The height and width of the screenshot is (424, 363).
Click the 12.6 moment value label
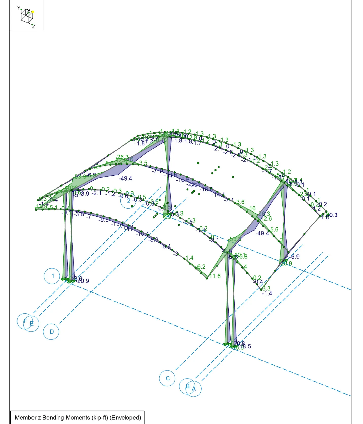pos(267,218)
